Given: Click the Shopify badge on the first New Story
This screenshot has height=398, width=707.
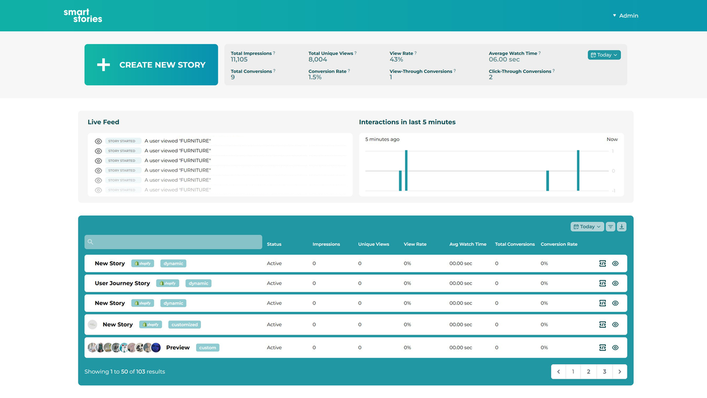Looking at the screenshot, I should pos(143,263).
